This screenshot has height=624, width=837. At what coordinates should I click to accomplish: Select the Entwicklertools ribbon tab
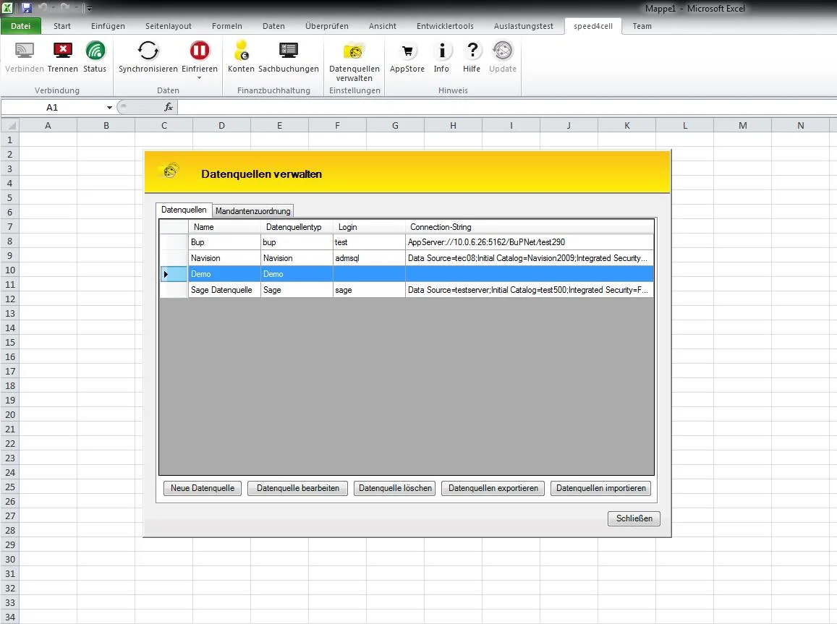coord(445,26)
